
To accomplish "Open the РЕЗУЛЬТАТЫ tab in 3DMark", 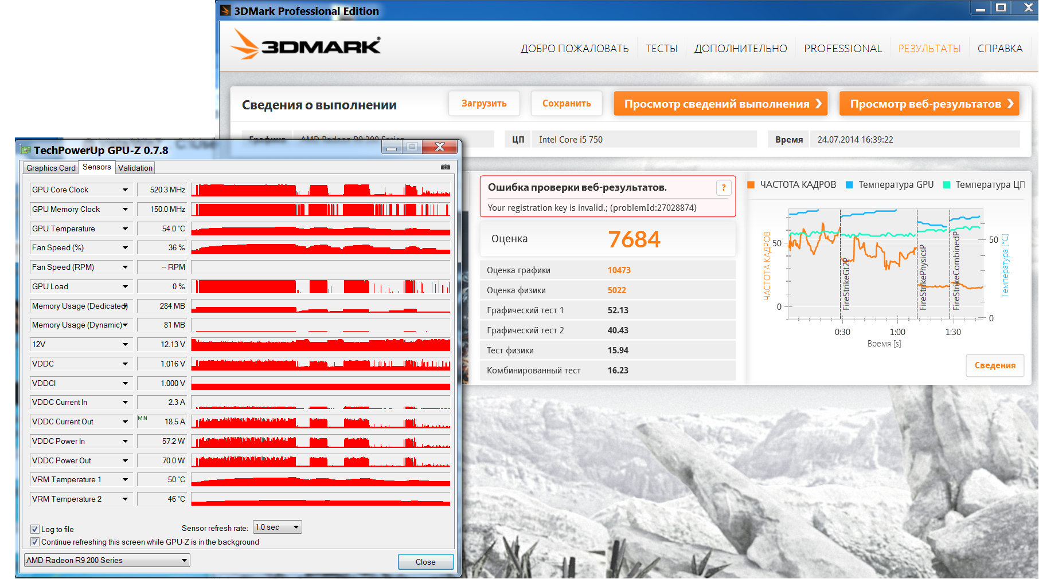I will [x=929, y=49].
